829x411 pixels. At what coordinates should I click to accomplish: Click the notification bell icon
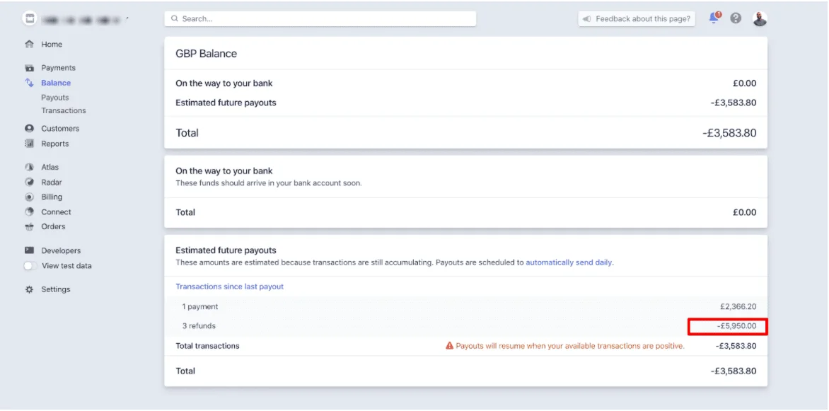tap(714, 18)
